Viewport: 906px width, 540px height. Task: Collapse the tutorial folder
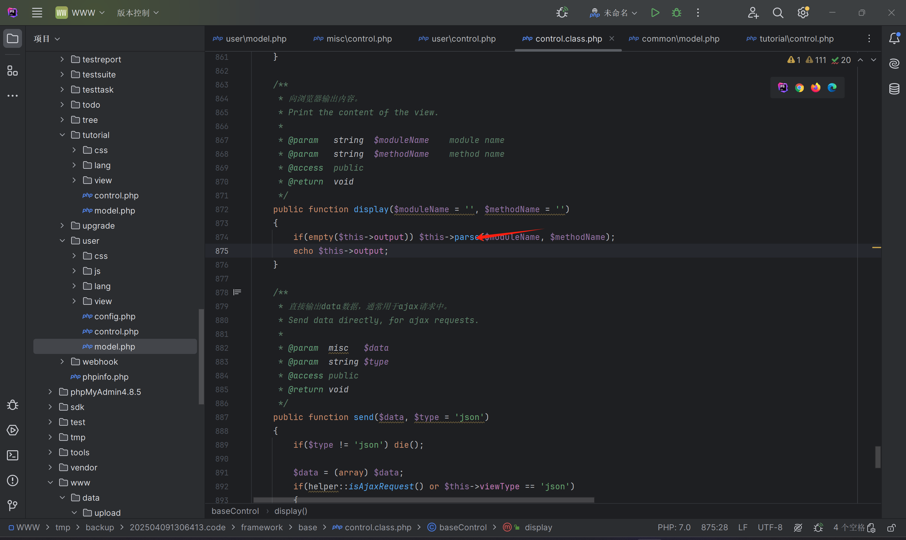(62, 135)
